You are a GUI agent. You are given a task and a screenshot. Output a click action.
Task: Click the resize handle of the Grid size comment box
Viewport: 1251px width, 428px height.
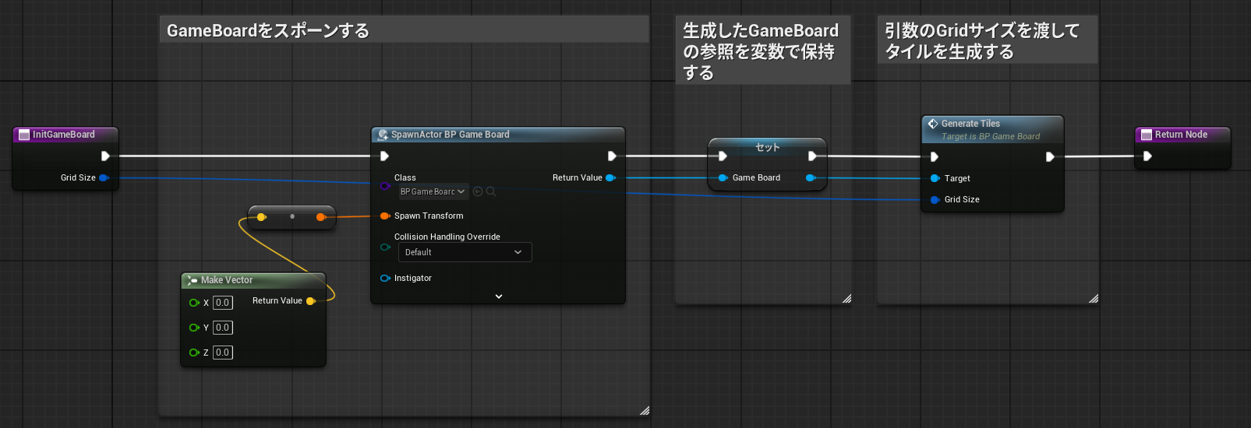1094,298
